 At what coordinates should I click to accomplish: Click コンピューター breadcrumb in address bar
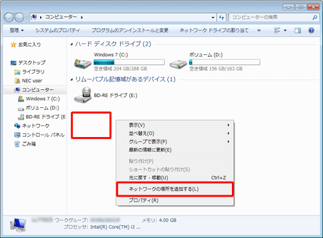click(x=61, y=17)
